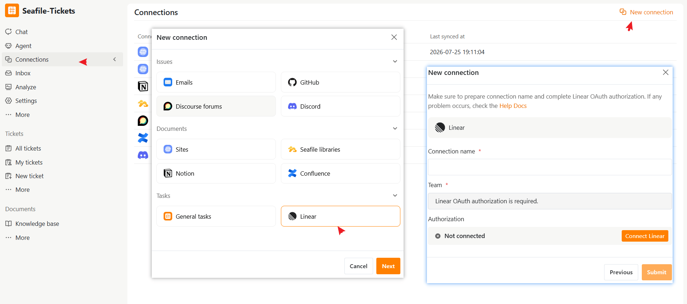Choose the GitHub connection type
The image size is (687, 304).
340,82
